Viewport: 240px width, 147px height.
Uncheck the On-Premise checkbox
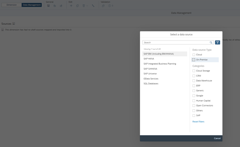pos(194,60)
